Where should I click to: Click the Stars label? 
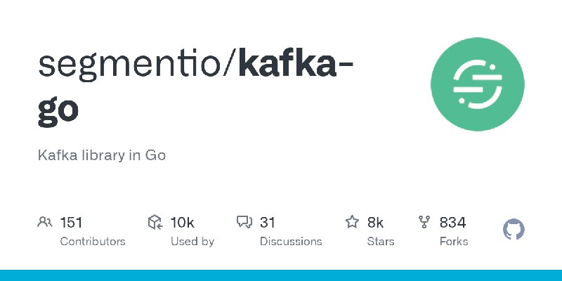(382, 241)
